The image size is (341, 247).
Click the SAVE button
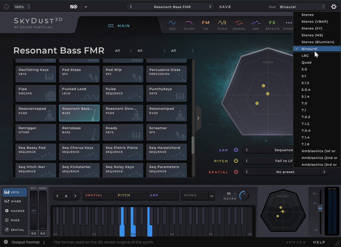225,7
